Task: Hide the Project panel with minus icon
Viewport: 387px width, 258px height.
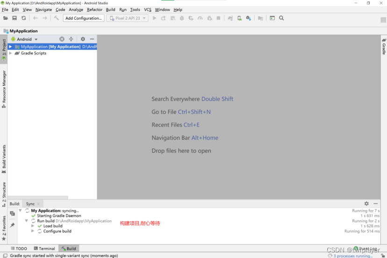Action: point(92,39)
